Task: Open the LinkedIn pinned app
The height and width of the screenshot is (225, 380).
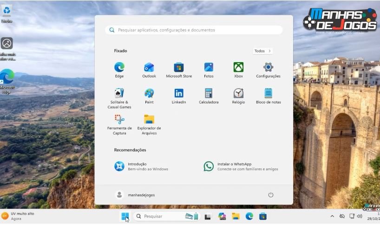Action: pos(179,94)
